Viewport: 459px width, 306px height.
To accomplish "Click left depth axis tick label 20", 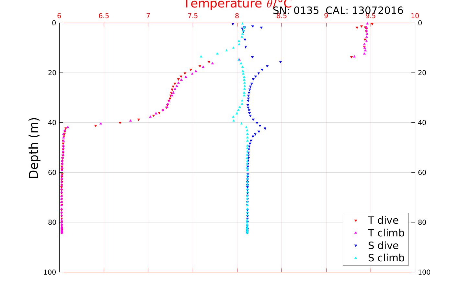I will (52, 73).
